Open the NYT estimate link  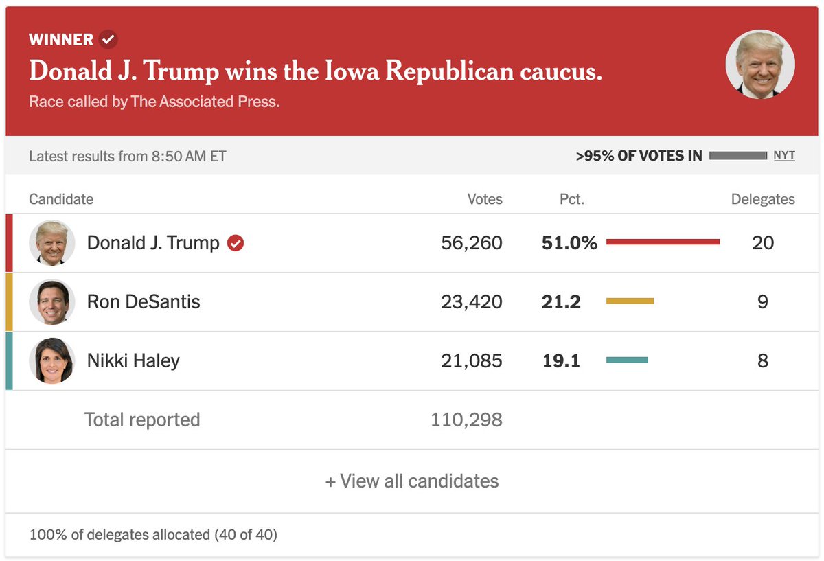[x=784, y=155]
